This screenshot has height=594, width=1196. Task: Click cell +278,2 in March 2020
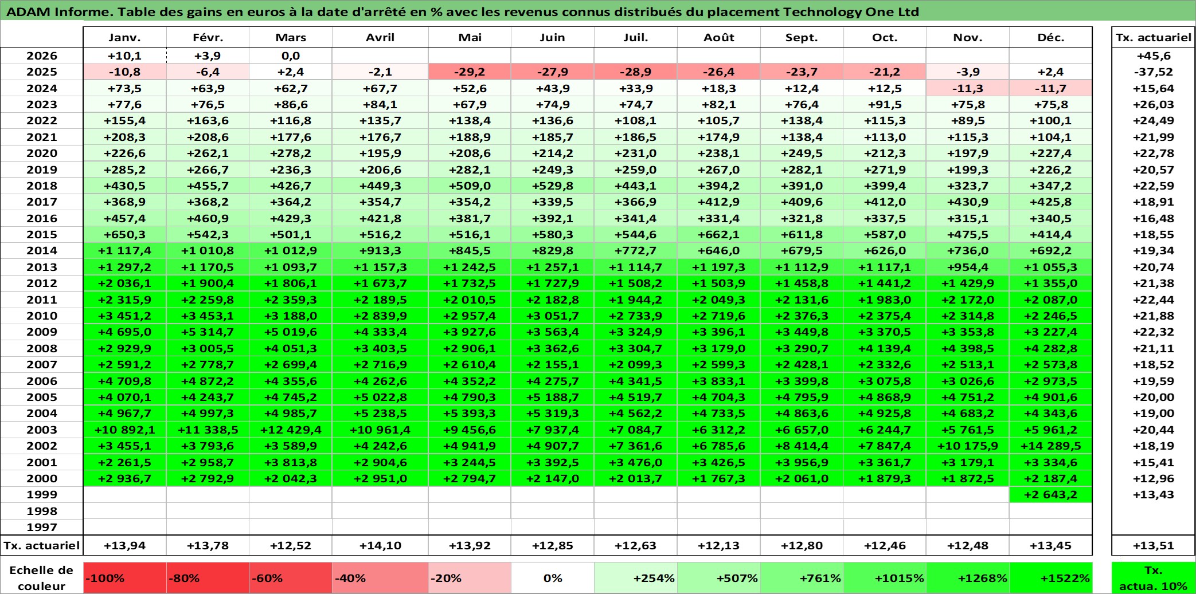[x=291, y=153]
